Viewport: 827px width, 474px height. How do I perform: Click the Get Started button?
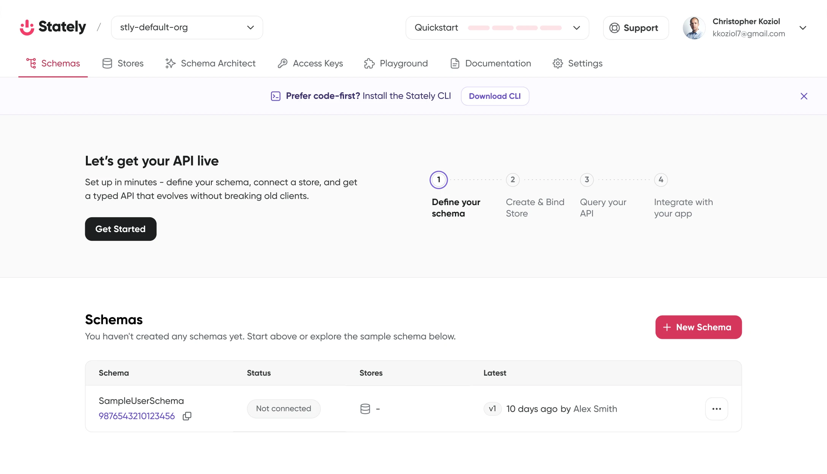pyautogui.click(x=120, y=229)
